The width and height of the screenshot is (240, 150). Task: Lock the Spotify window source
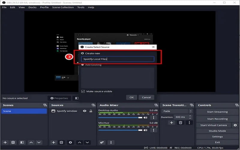pos(91,111)
